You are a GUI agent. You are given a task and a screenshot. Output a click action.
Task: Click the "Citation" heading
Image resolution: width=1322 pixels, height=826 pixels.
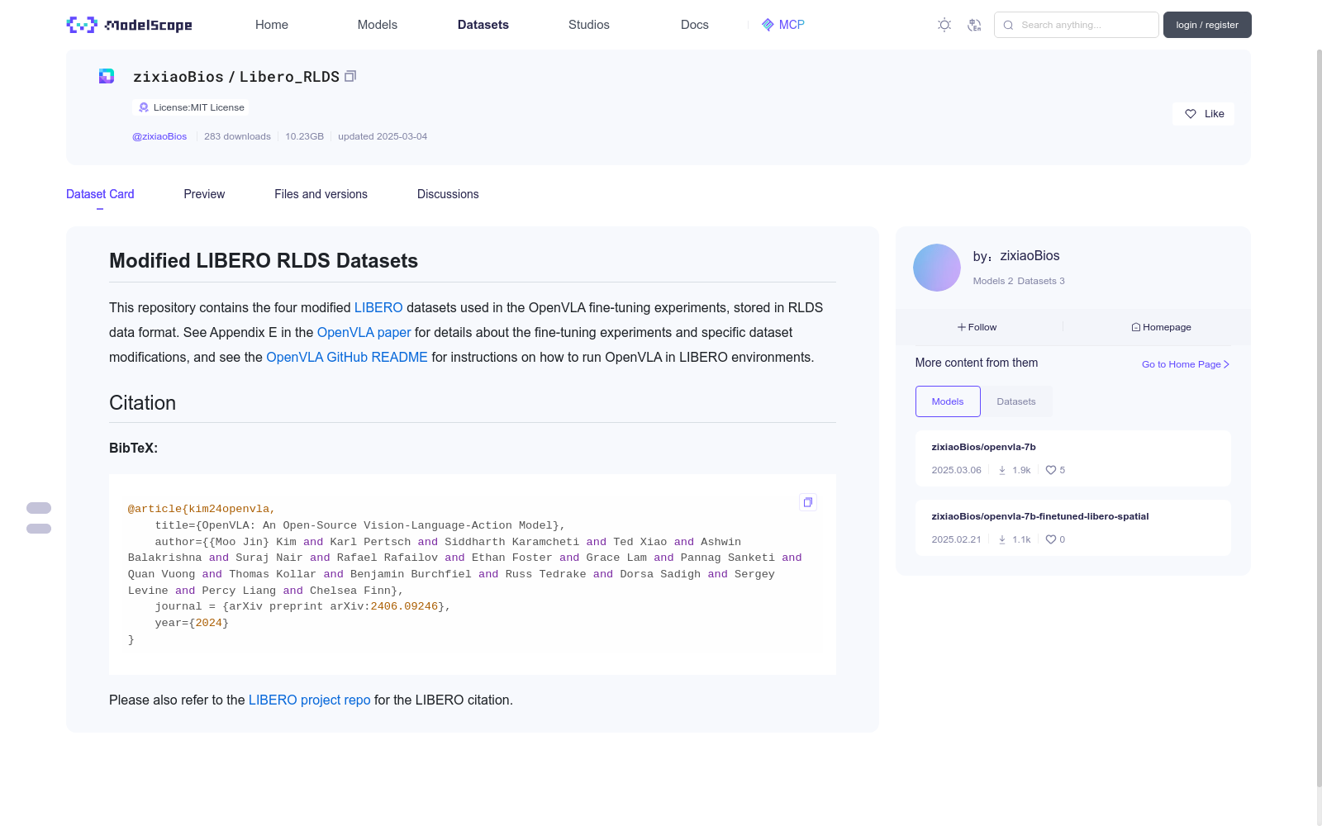pyautogui.click(x=142, y=403)
